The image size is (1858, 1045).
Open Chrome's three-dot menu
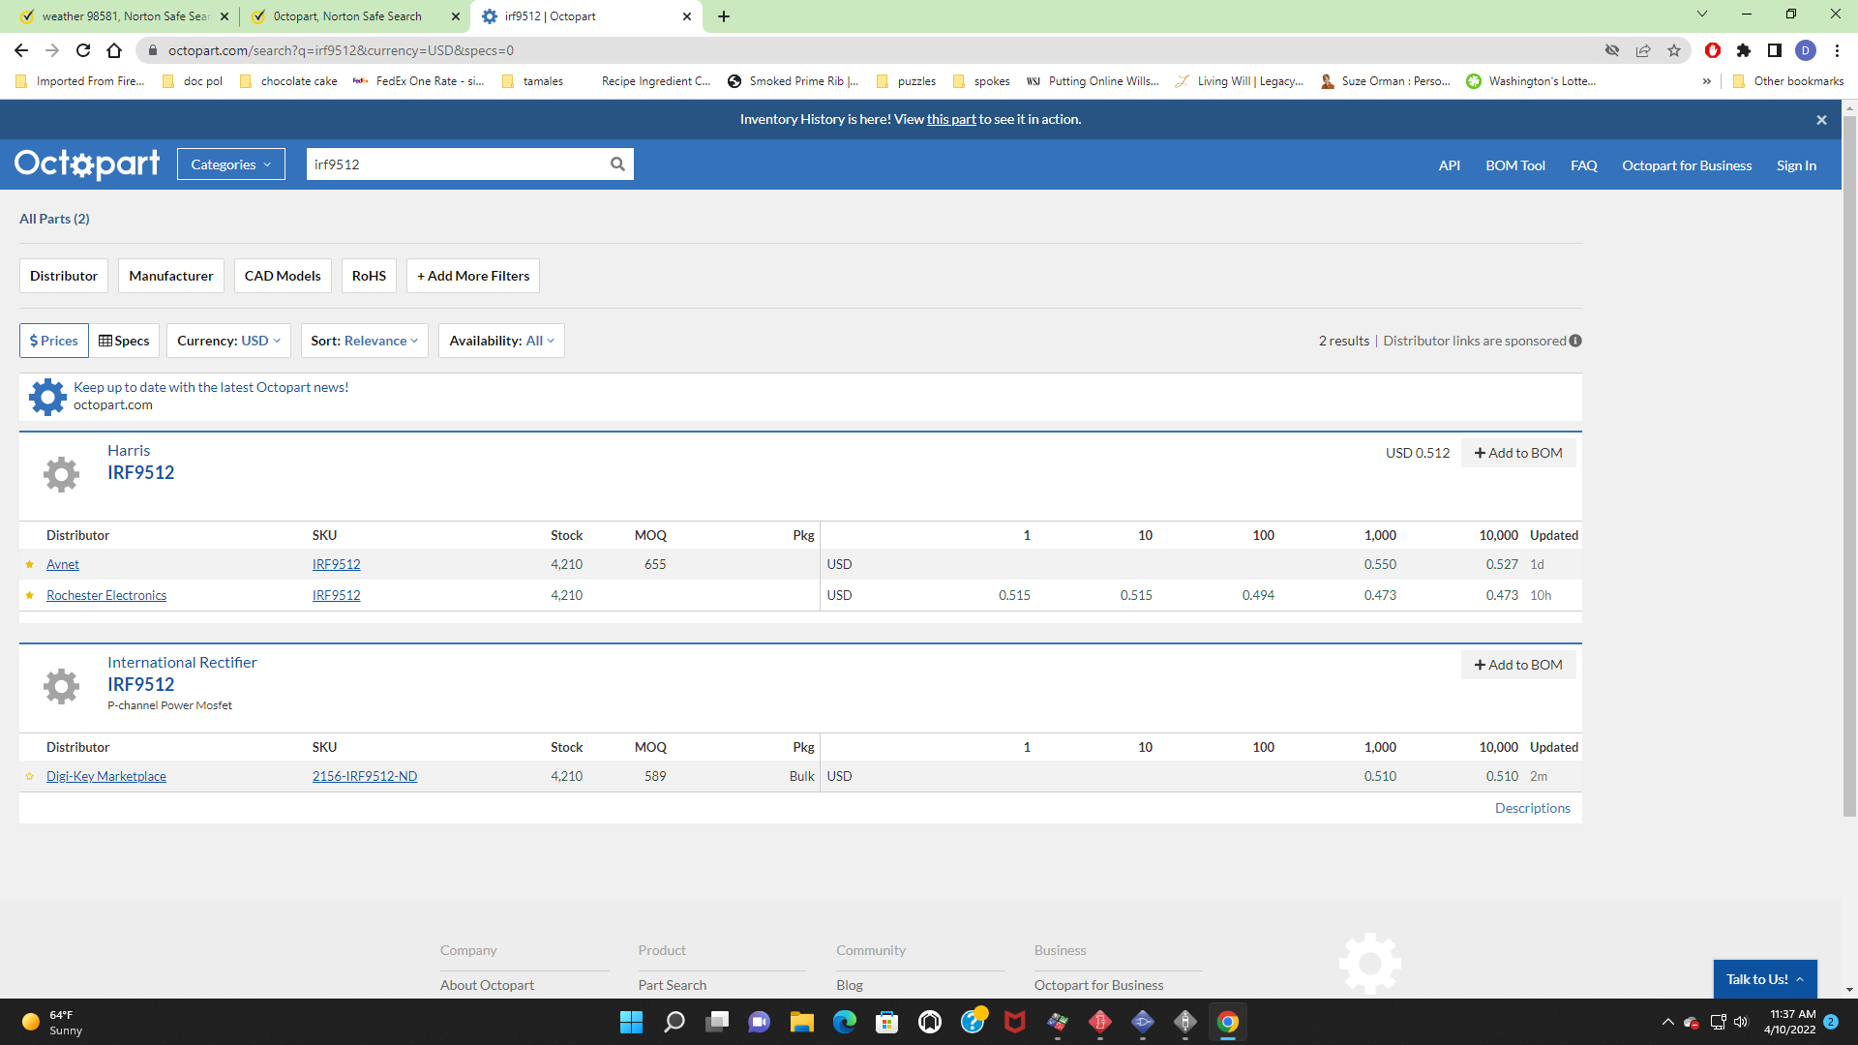[x=1837, y=50]
